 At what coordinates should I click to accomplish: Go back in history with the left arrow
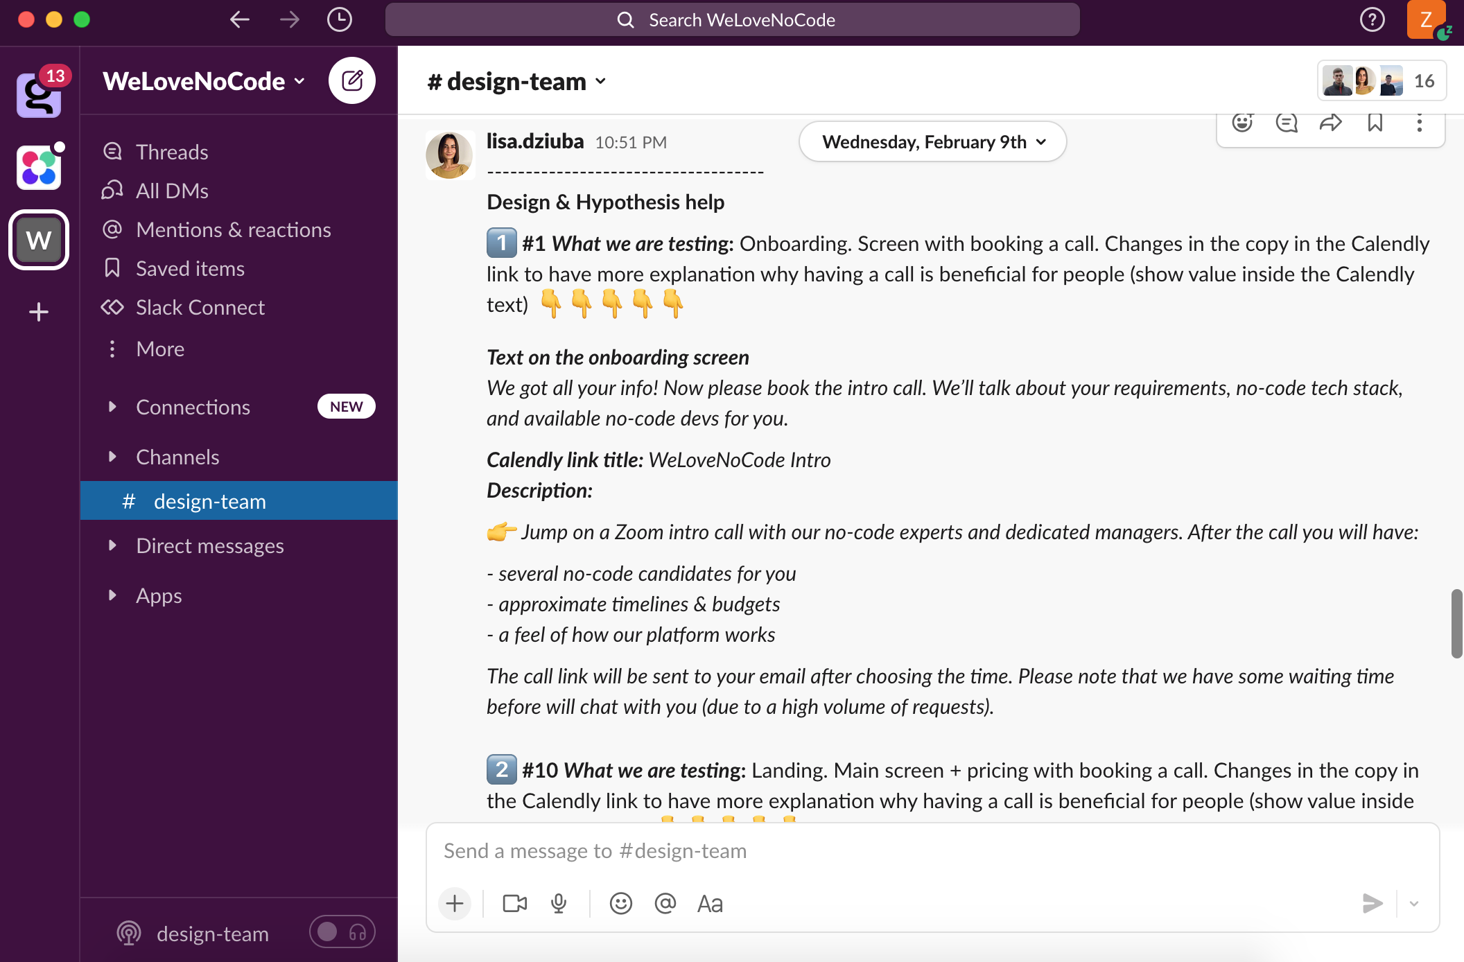coord(240,19)
